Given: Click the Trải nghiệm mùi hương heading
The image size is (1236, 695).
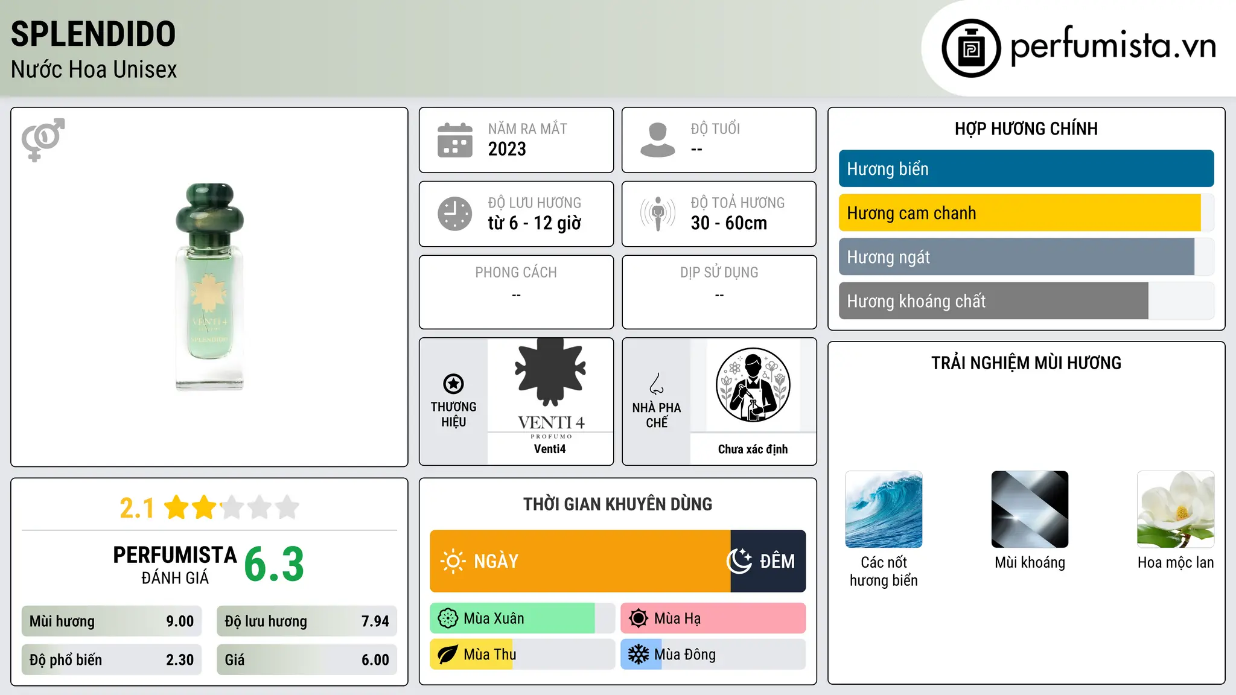Looking at the screenshot, I should [1026, 363].
